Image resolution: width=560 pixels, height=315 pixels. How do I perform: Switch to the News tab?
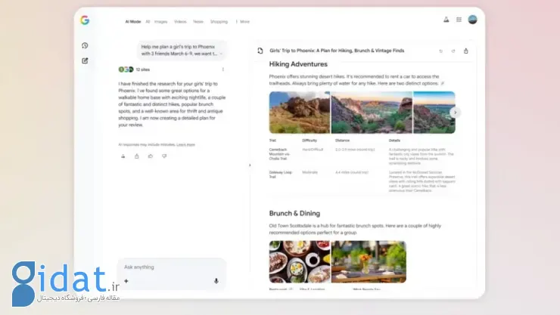198,22
